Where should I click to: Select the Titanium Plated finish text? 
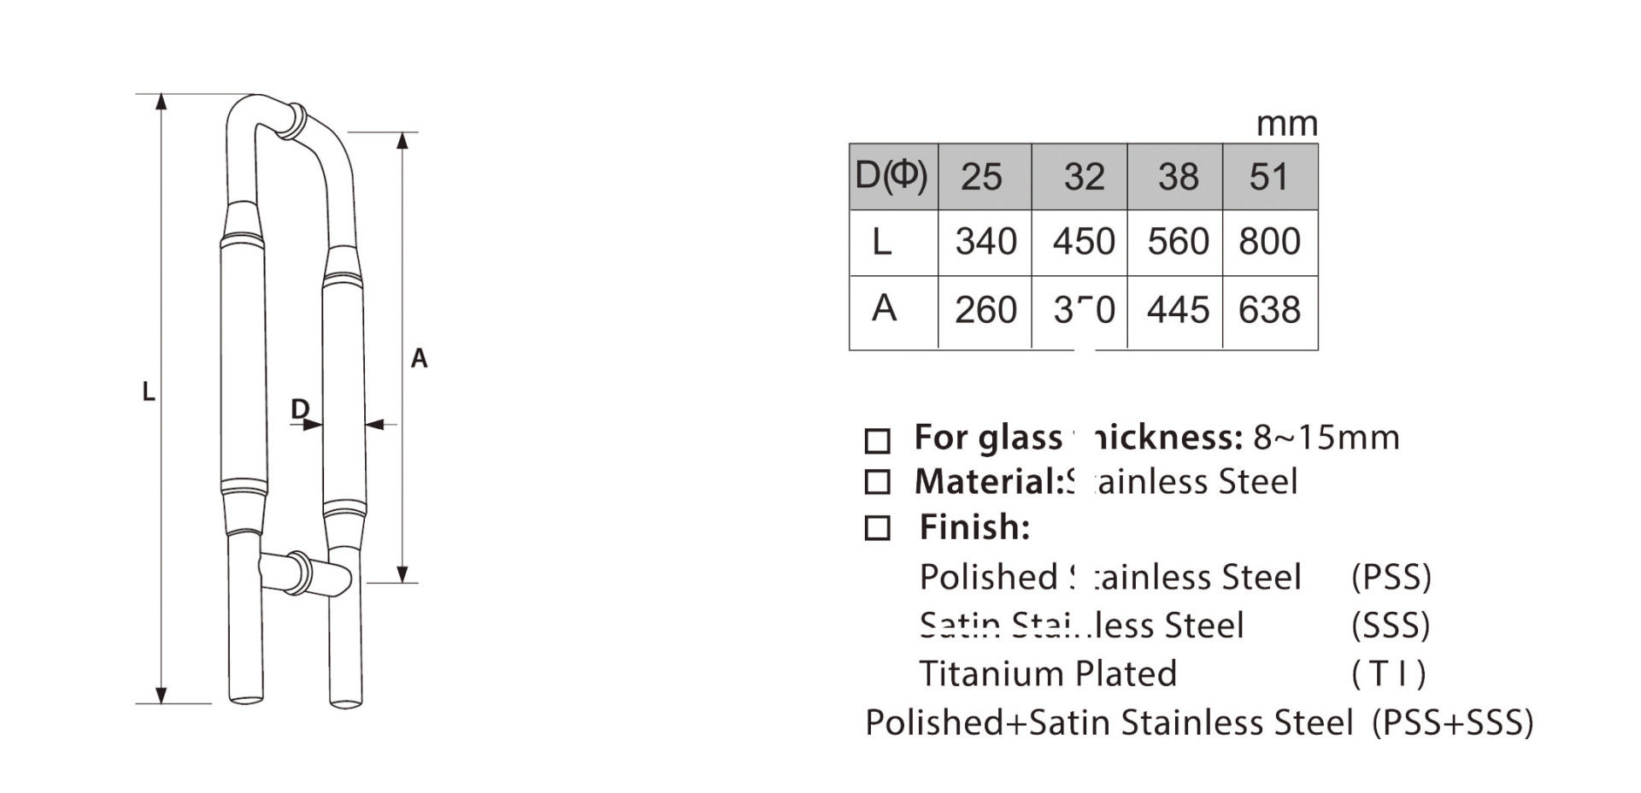tap(1048, 674)
